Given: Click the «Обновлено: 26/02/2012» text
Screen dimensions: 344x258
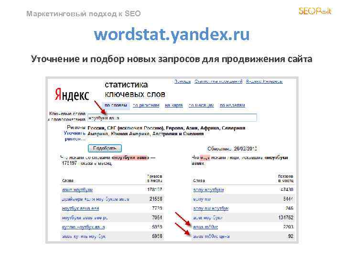Looking at the screenshot, I should tap(232, 149).
